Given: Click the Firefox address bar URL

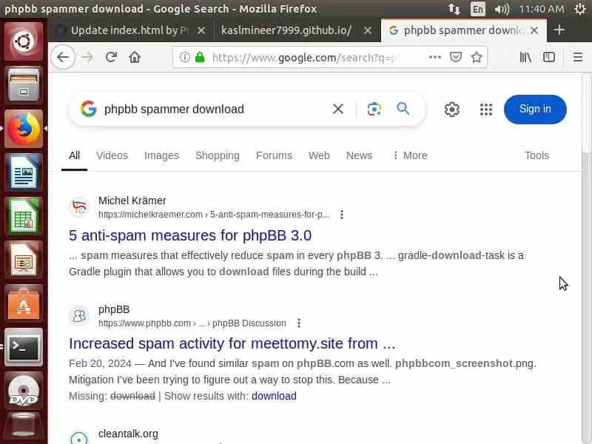Looking at the screenshot, I should click(x=304, y=58).
